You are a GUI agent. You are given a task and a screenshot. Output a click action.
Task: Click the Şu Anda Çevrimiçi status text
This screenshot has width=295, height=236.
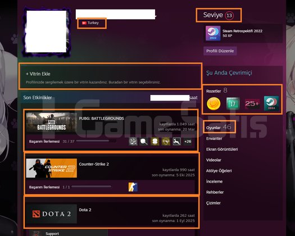(229, 73)
